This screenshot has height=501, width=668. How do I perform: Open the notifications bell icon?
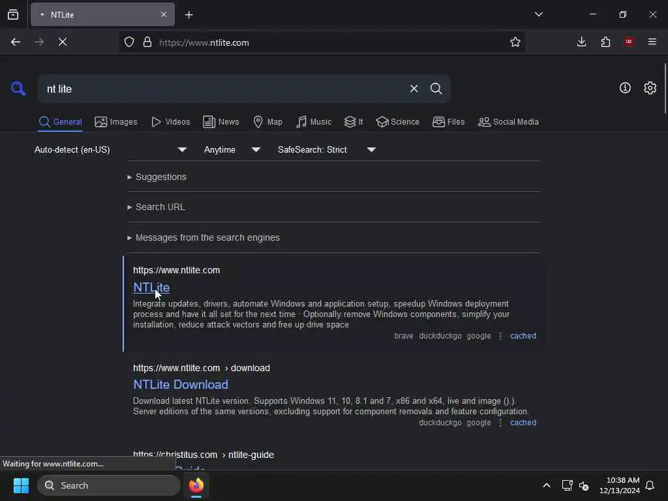coord(650,485)
